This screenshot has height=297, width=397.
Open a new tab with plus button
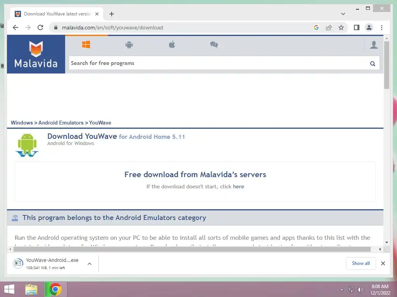(x=112, y=14)
